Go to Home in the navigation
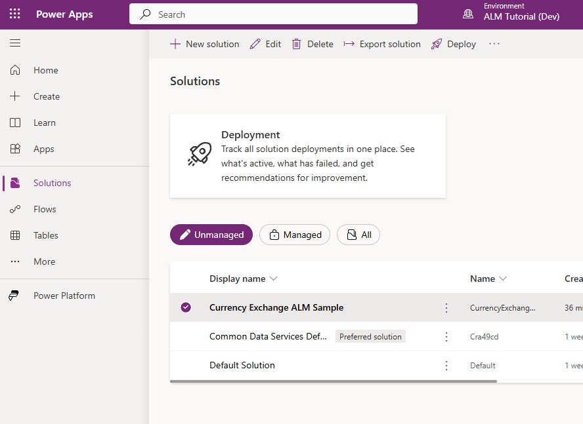The image size is (583, 424). tap(46, 70)
